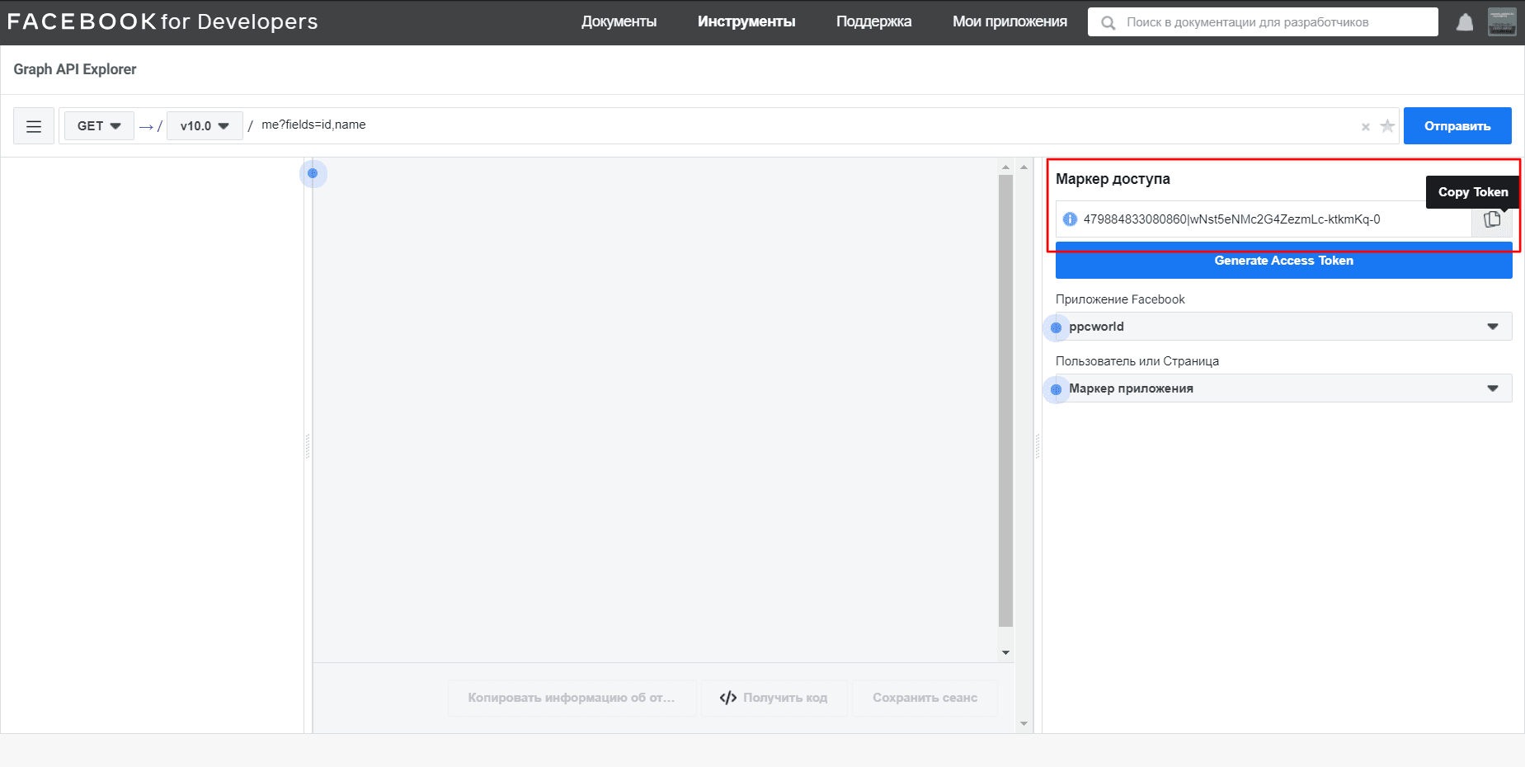Click the Graph API Explorer title

75,69
